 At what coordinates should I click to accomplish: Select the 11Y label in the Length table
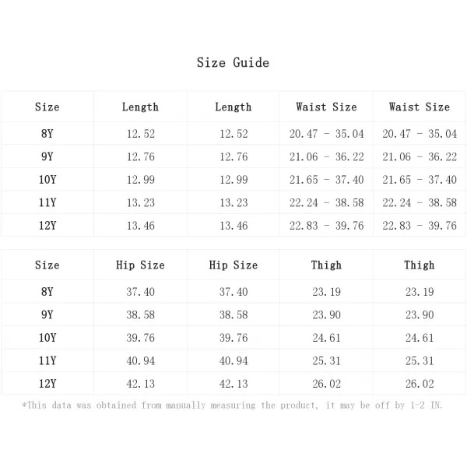(x=47, y=202)
